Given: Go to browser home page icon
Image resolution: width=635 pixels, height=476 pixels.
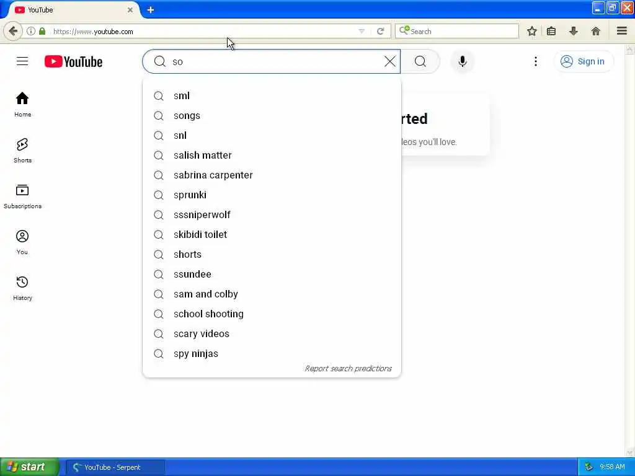Looking at the screenshot, I should (596, 31).
